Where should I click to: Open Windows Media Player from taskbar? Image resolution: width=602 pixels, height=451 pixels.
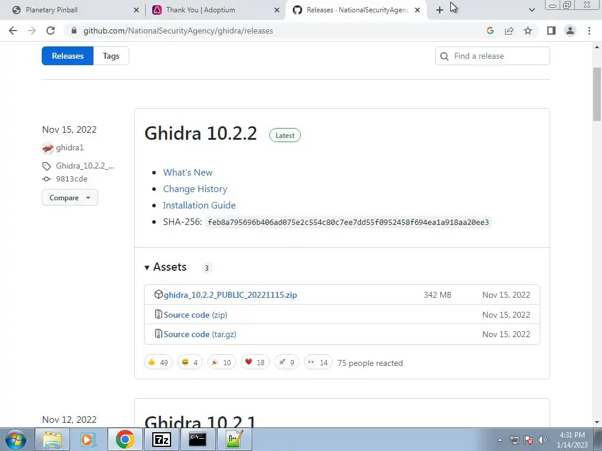88,439
